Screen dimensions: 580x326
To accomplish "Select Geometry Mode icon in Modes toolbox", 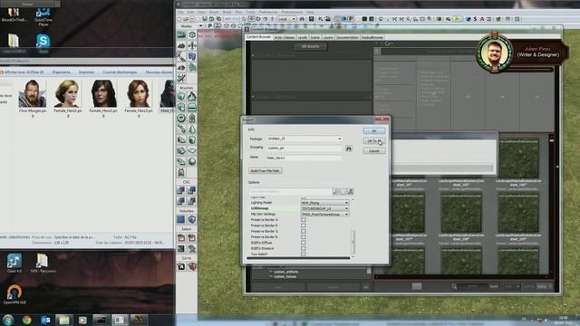I will point(192,34).
